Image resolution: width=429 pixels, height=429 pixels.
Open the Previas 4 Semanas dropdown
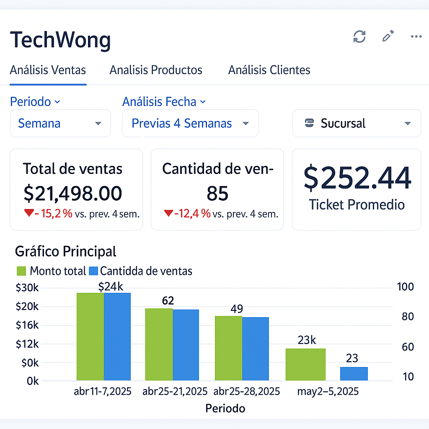pos(191,124)
